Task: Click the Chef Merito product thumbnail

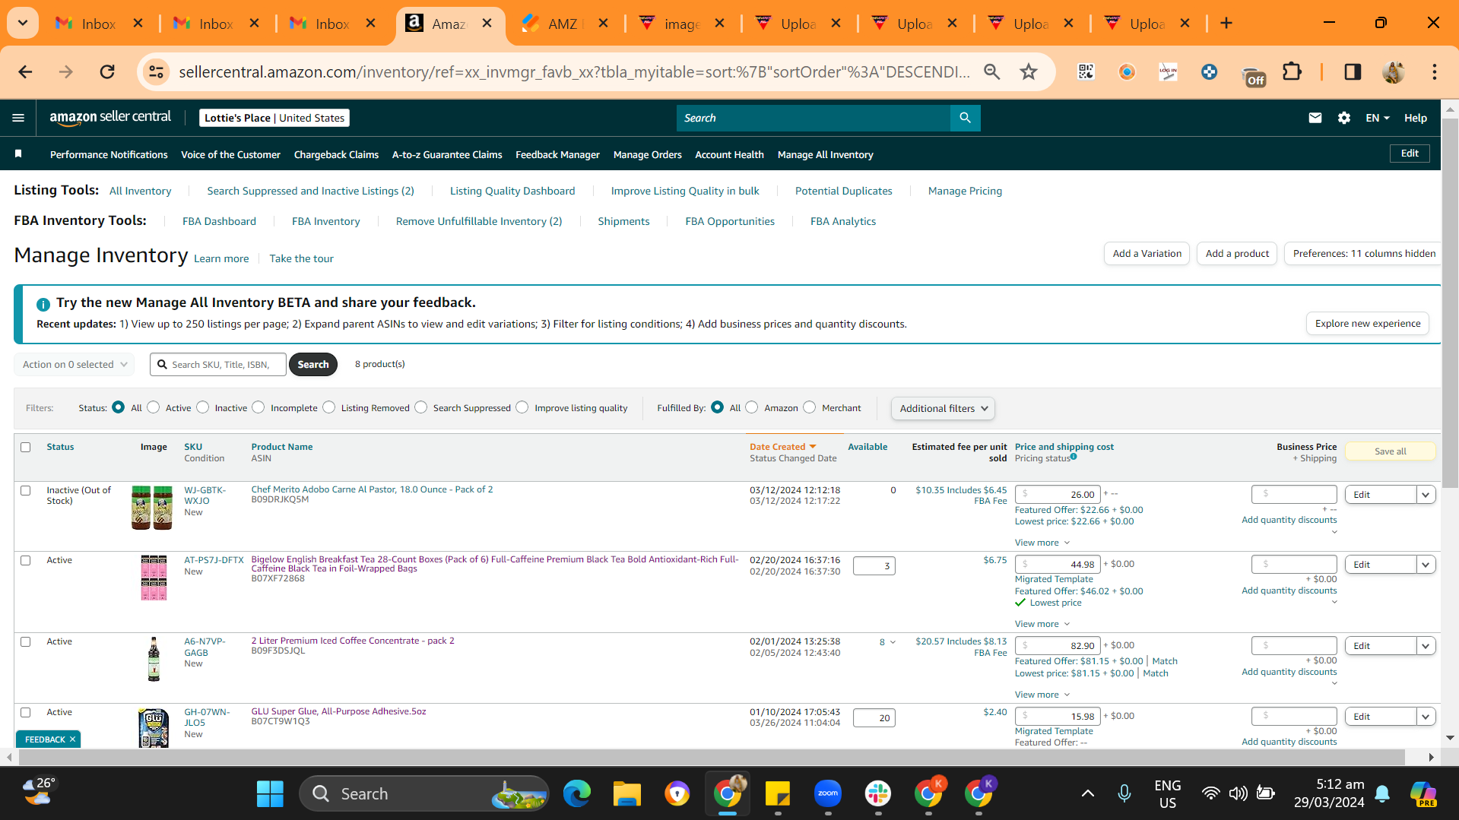Action: pyautogui.click(x=152, y=508)
